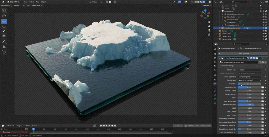Select the Measure tool
This screenshot has width=269, height=137.
click(x=4, y=47)
